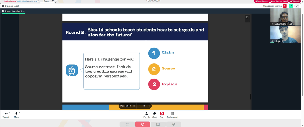Click the magnifier zoom reset icon

[144, 106]
